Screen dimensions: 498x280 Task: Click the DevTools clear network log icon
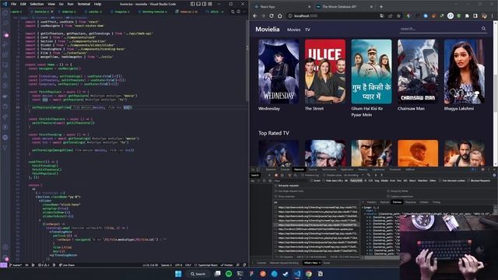tap(282, 175)
